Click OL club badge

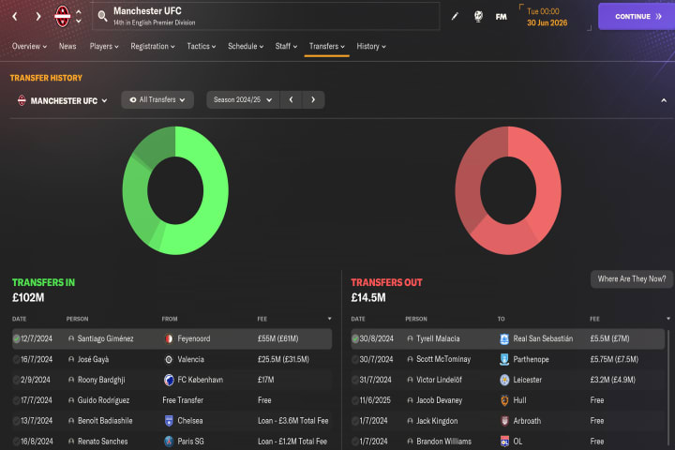click(x=504, y=442)
